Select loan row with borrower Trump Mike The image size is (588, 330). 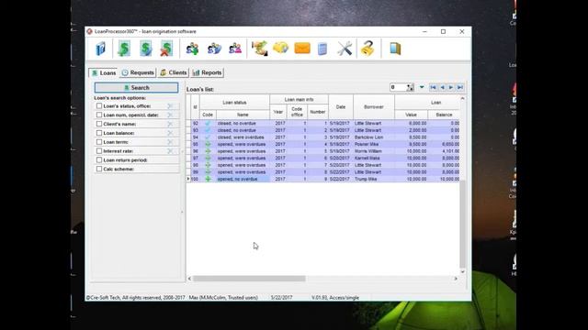[x=322, y=180]
